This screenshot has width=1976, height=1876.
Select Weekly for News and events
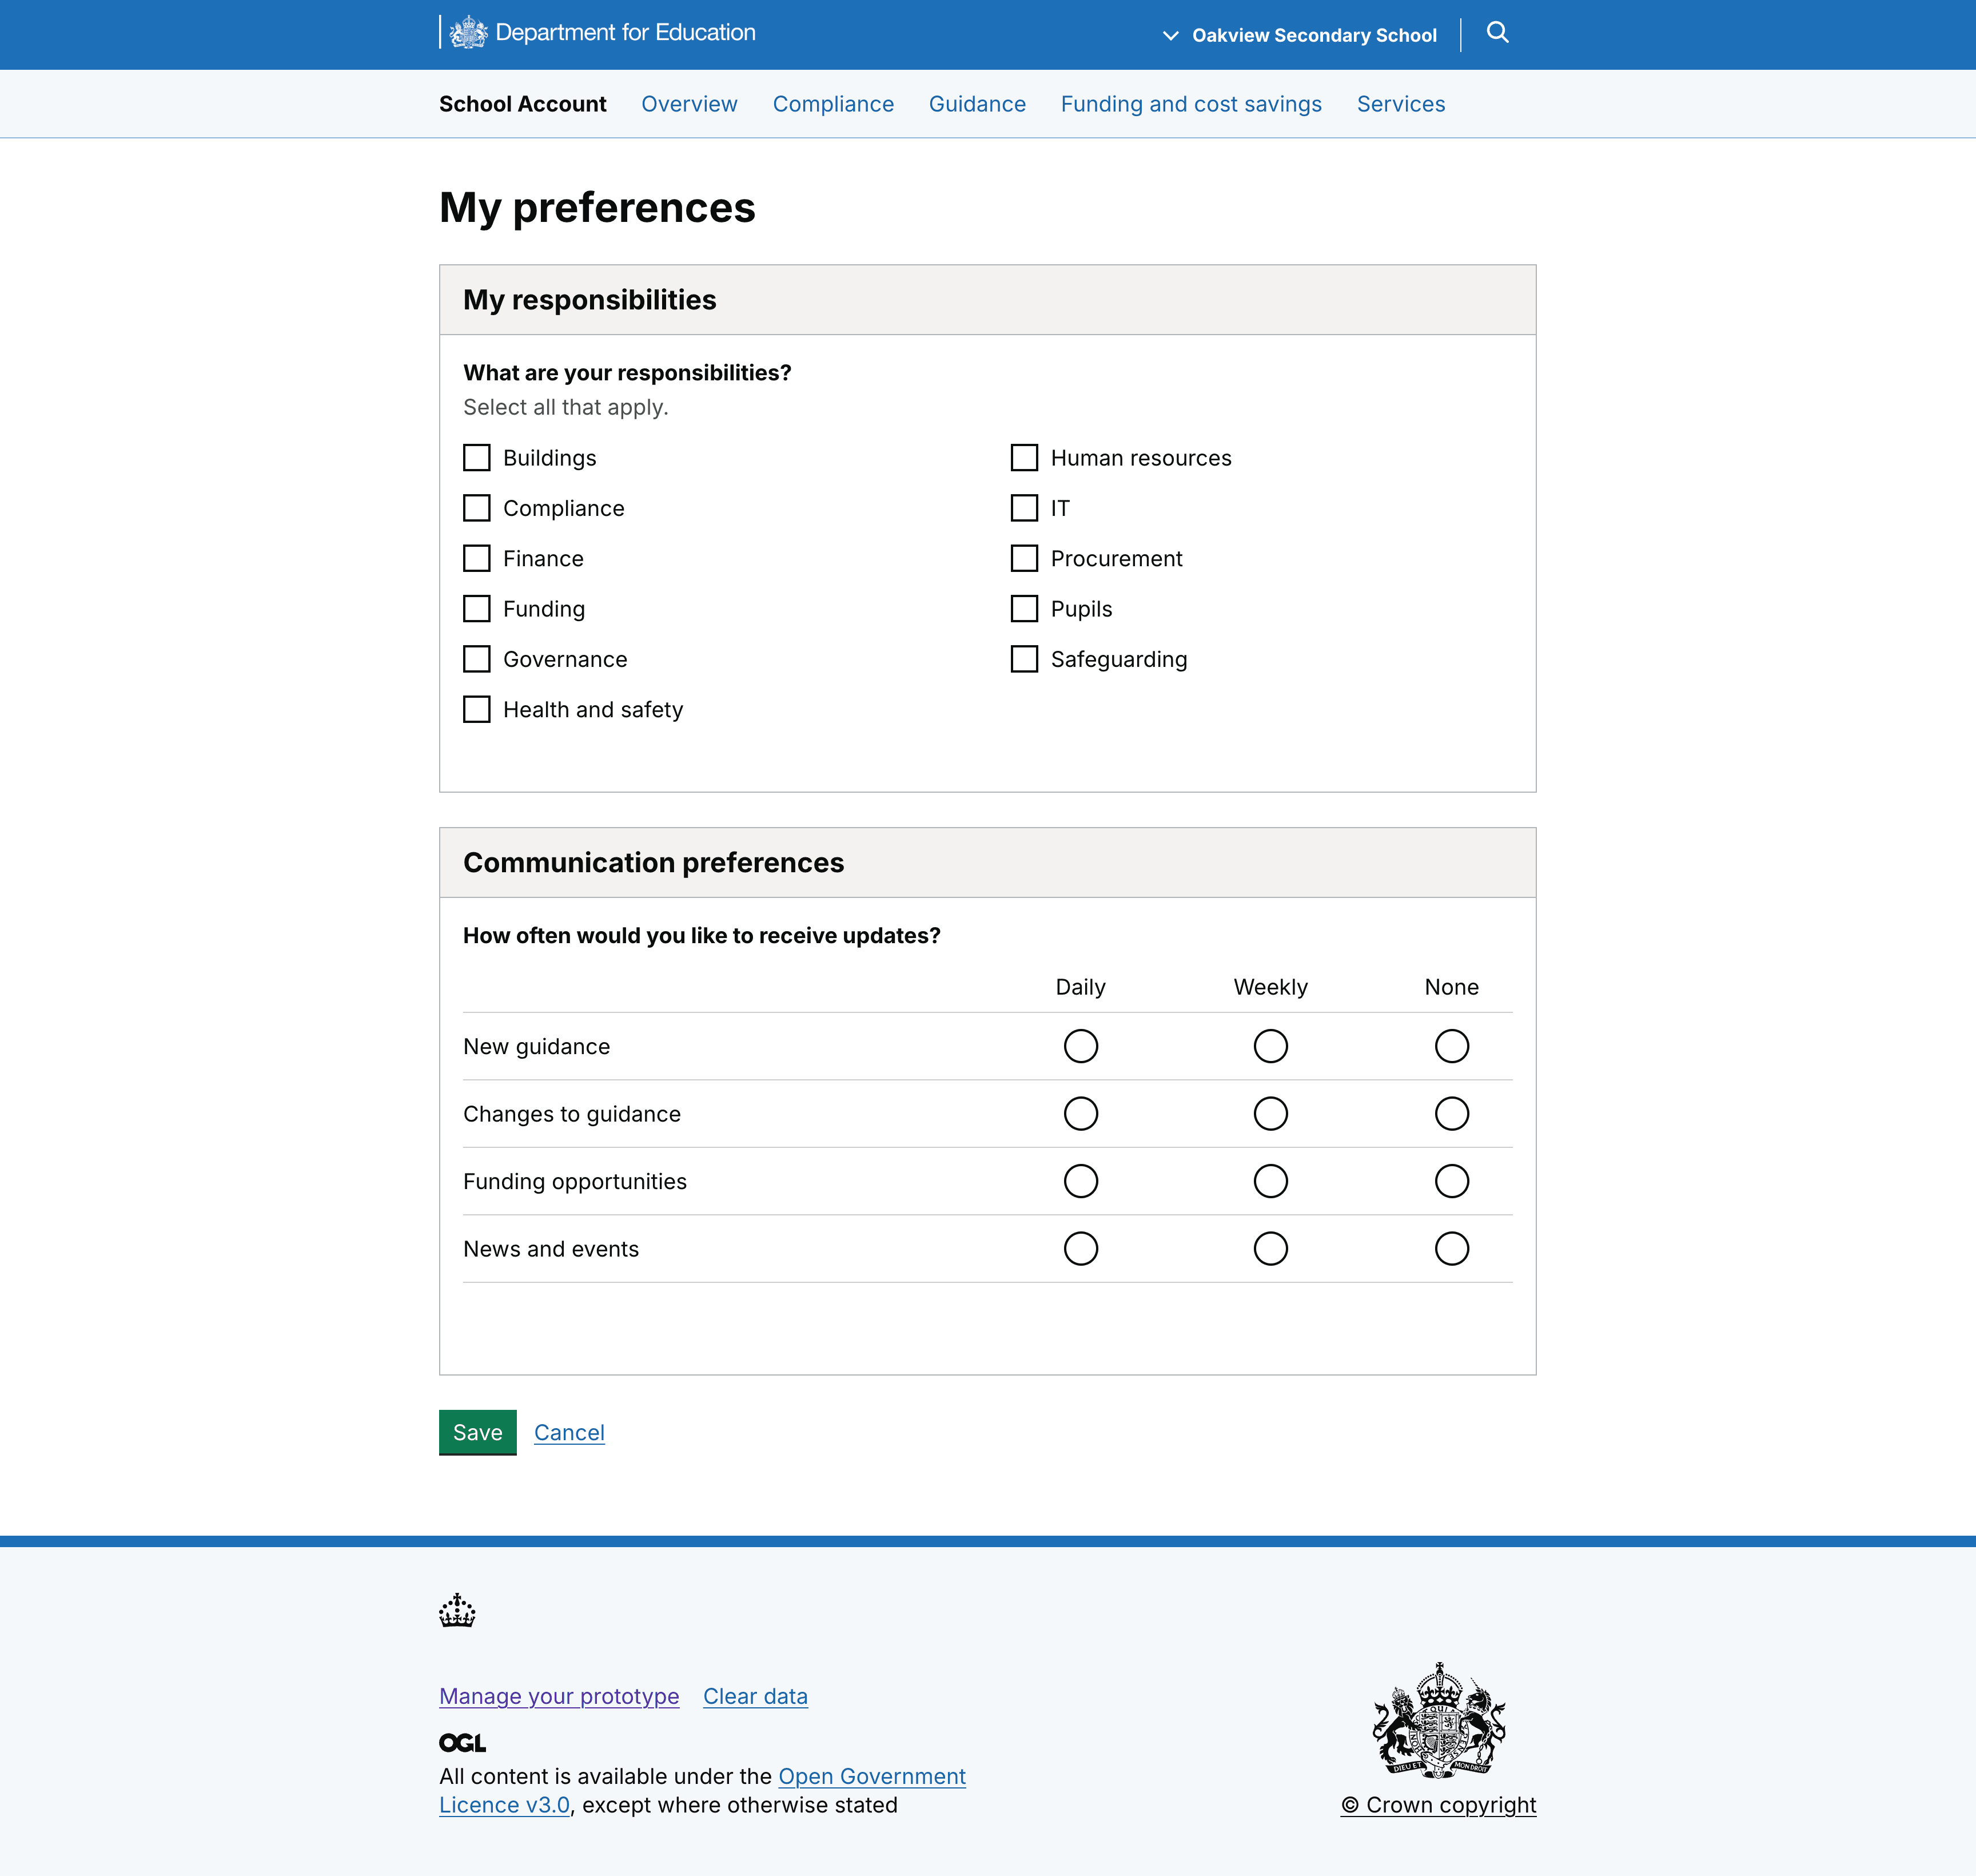pyautogui.click(x=1270, y=1248)
